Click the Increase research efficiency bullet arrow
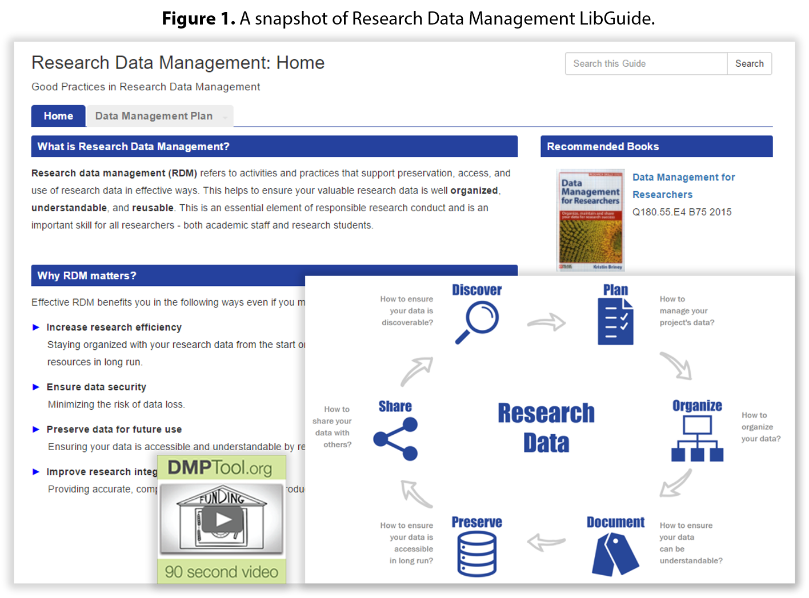Screen dimensions: 809x598 point(36,328)
